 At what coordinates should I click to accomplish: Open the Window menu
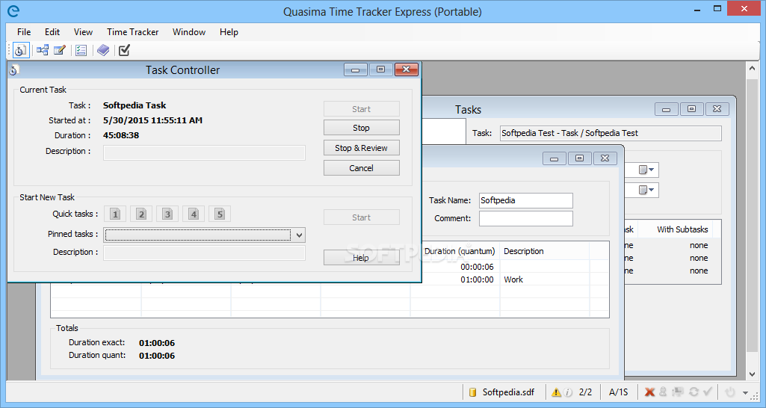[x=189, y=32]
